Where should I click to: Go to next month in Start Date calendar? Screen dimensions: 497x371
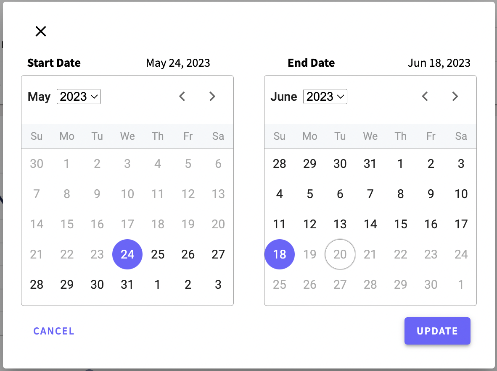(212, 97)
